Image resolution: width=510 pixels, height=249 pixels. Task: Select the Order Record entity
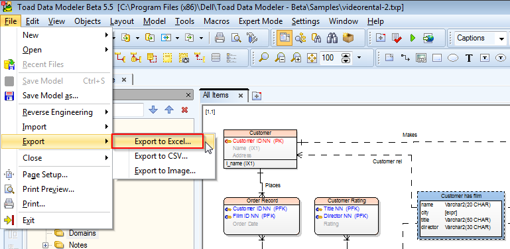[x=262, y=216]
